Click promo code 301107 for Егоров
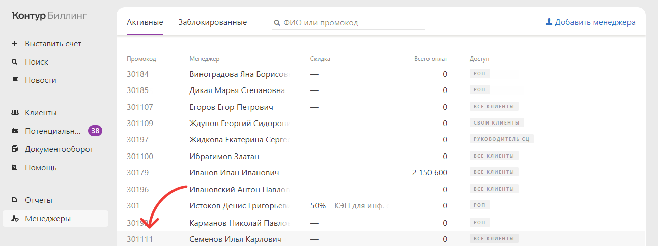The height and width of the screenshot is (246, 658). pos(140,107)
